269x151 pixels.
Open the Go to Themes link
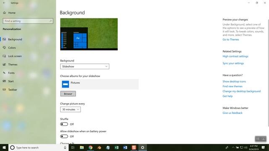[x=231, y=39]
